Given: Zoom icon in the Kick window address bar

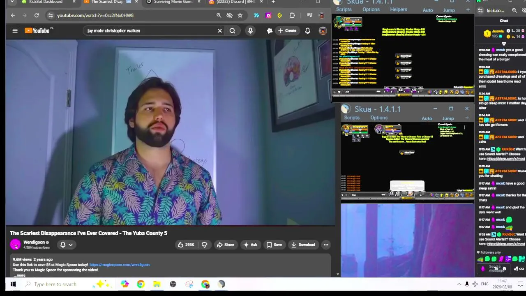Looking at the screenshot, I should coord(514,10).
